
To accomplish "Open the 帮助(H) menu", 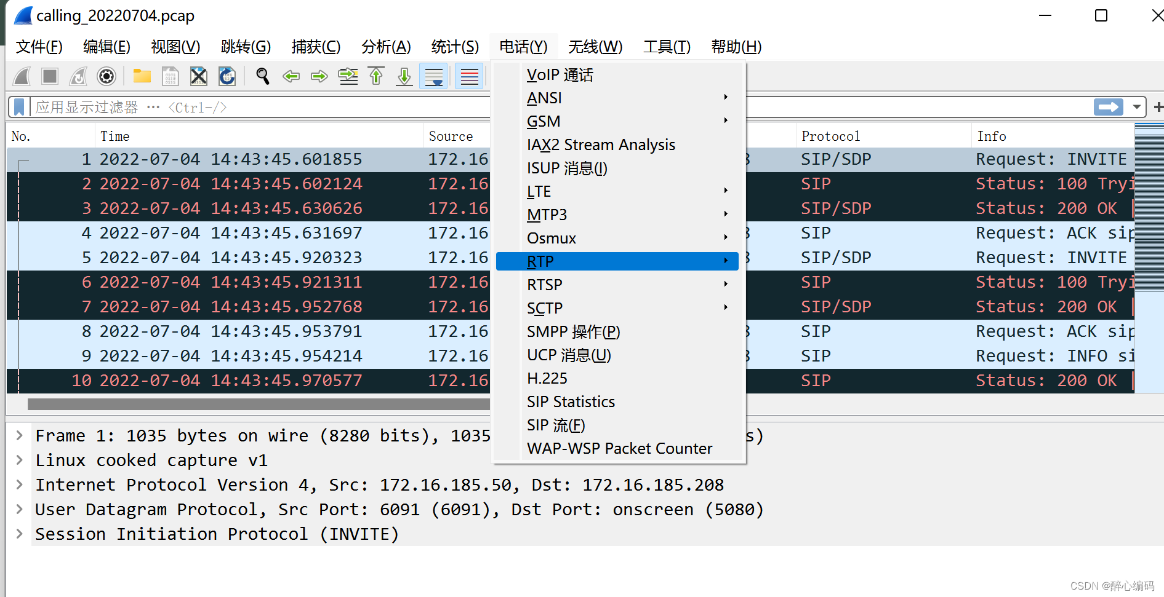I will point(736,47).
